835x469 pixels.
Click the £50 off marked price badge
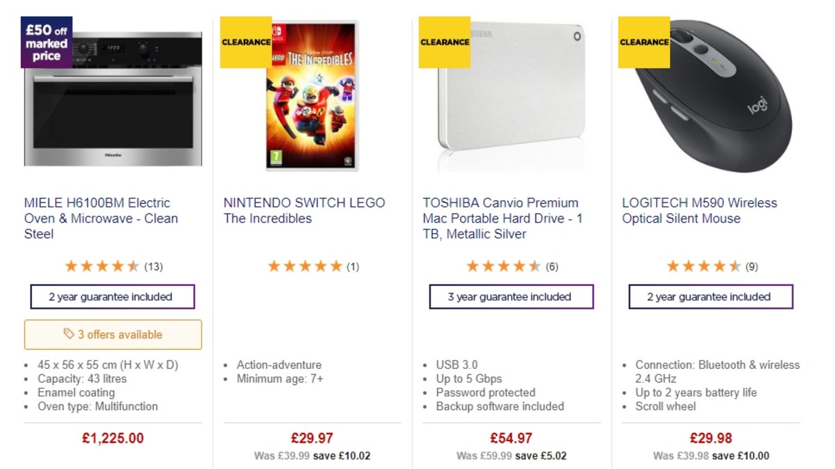(x=47, y=43)
